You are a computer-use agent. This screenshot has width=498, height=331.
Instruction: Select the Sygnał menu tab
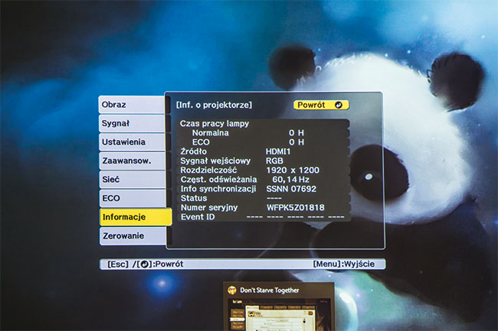pyautogui.click(x=130, y=123)
